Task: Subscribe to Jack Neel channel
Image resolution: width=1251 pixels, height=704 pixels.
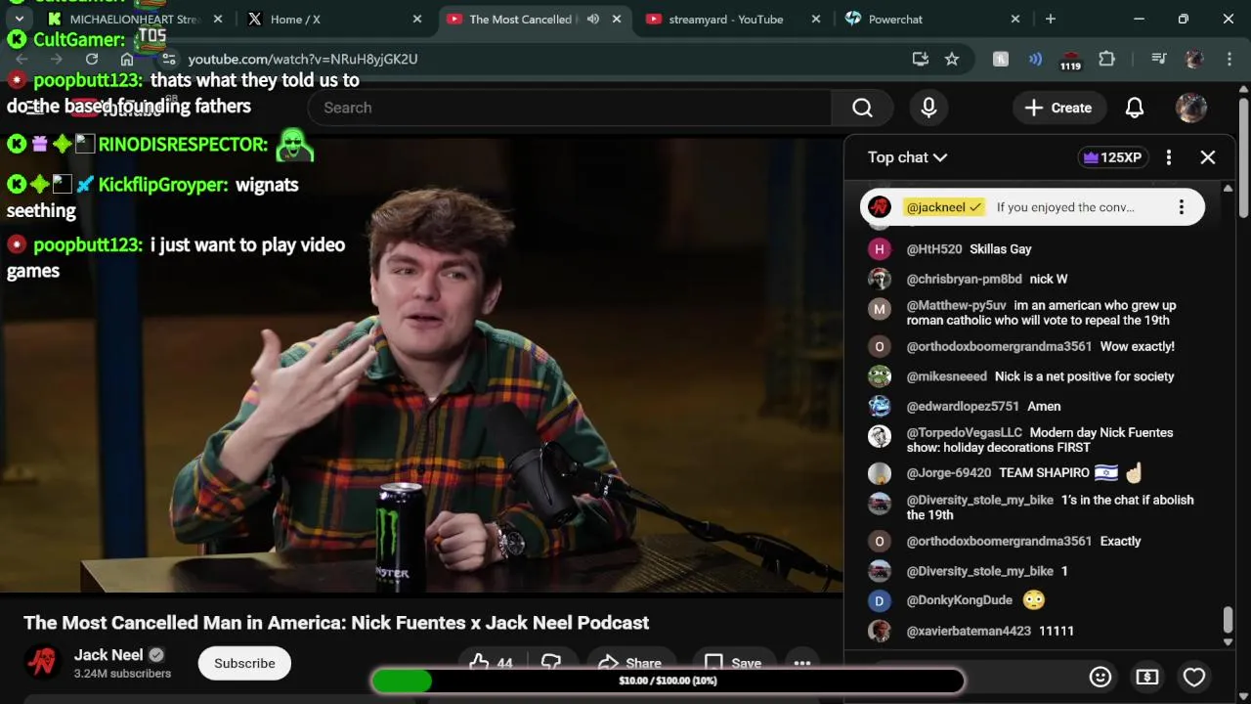Action: pos(244,663)
